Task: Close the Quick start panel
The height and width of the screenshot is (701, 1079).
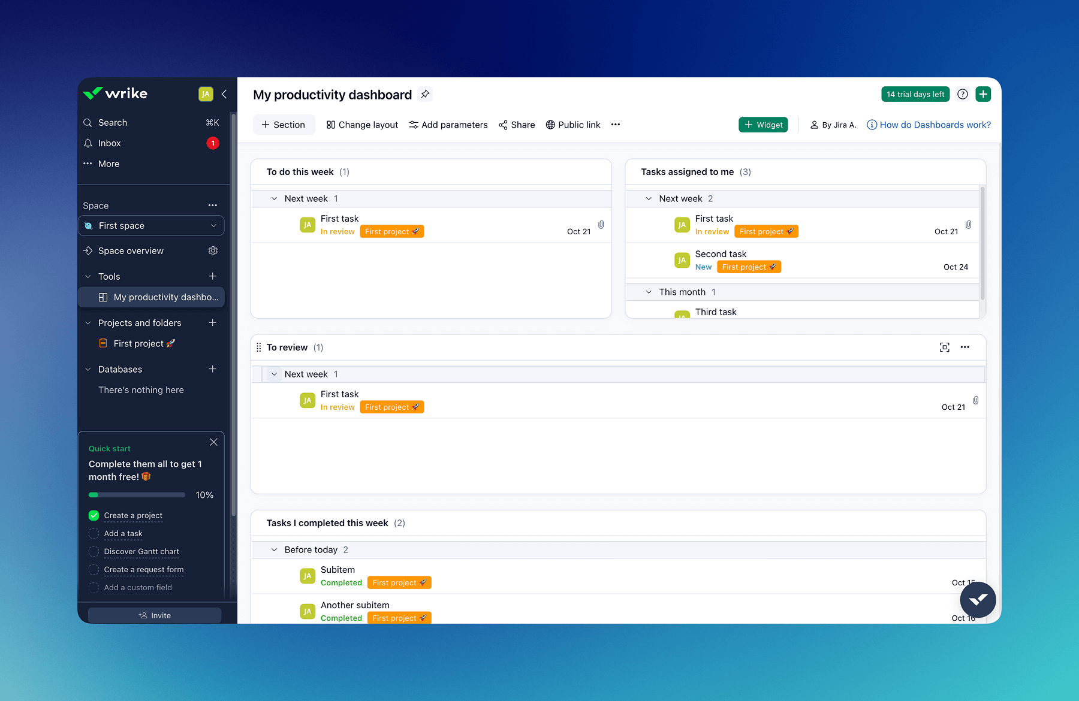Action: click(213, 442)
